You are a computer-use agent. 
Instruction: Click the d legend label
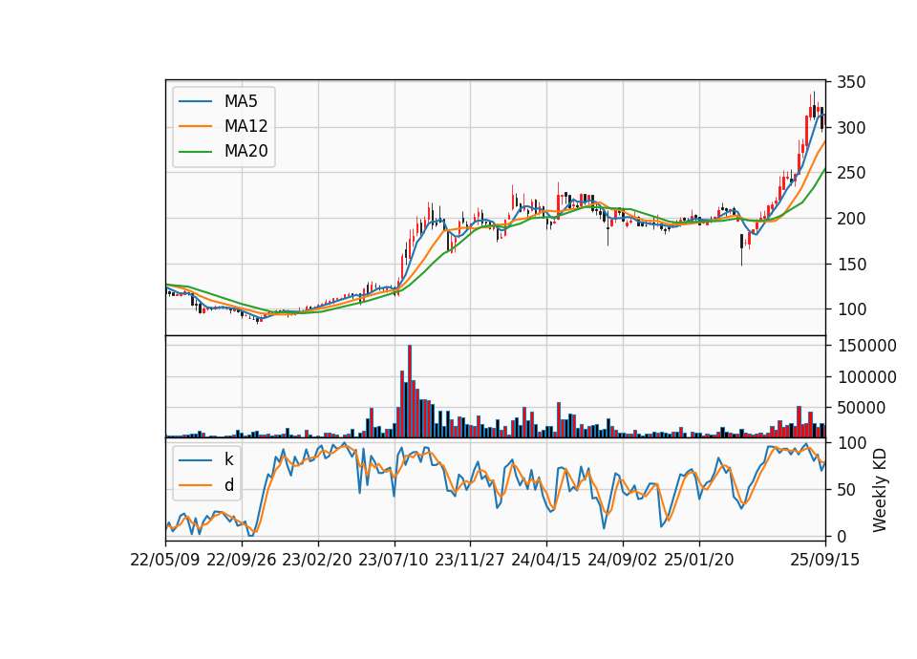(228, 485)
